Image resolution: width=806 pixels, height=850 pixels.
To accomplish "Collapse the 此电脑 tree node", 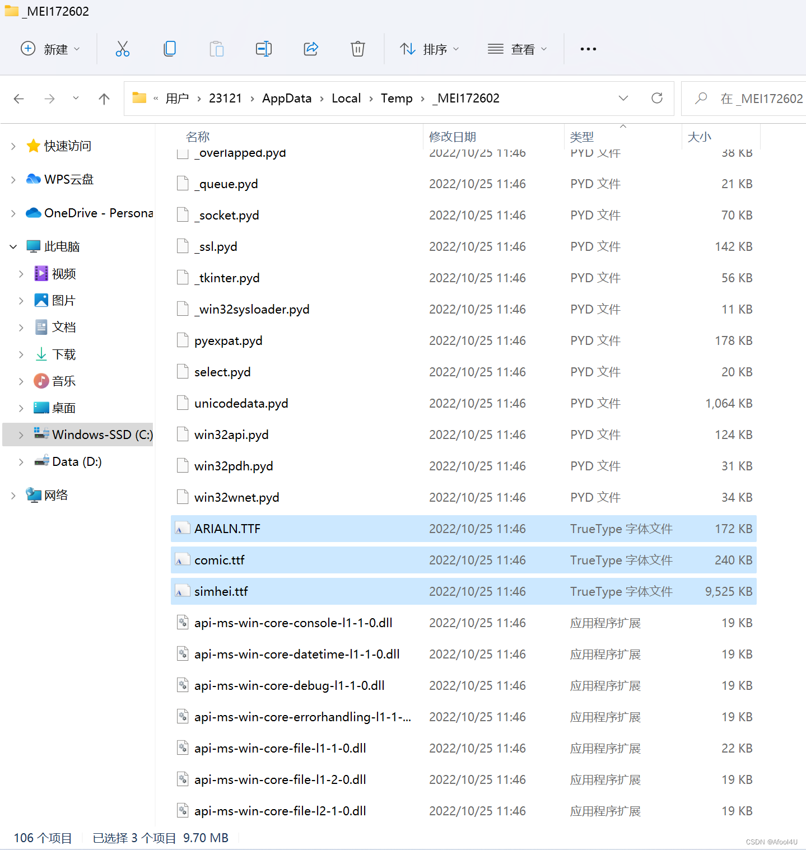I will click(x=13, y=247).
